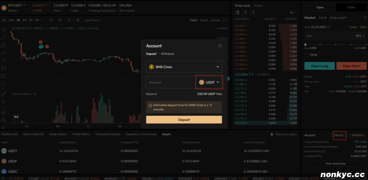Click the Amount input field
This screenshot has height=180, width=368.
[x=171, y=82]
